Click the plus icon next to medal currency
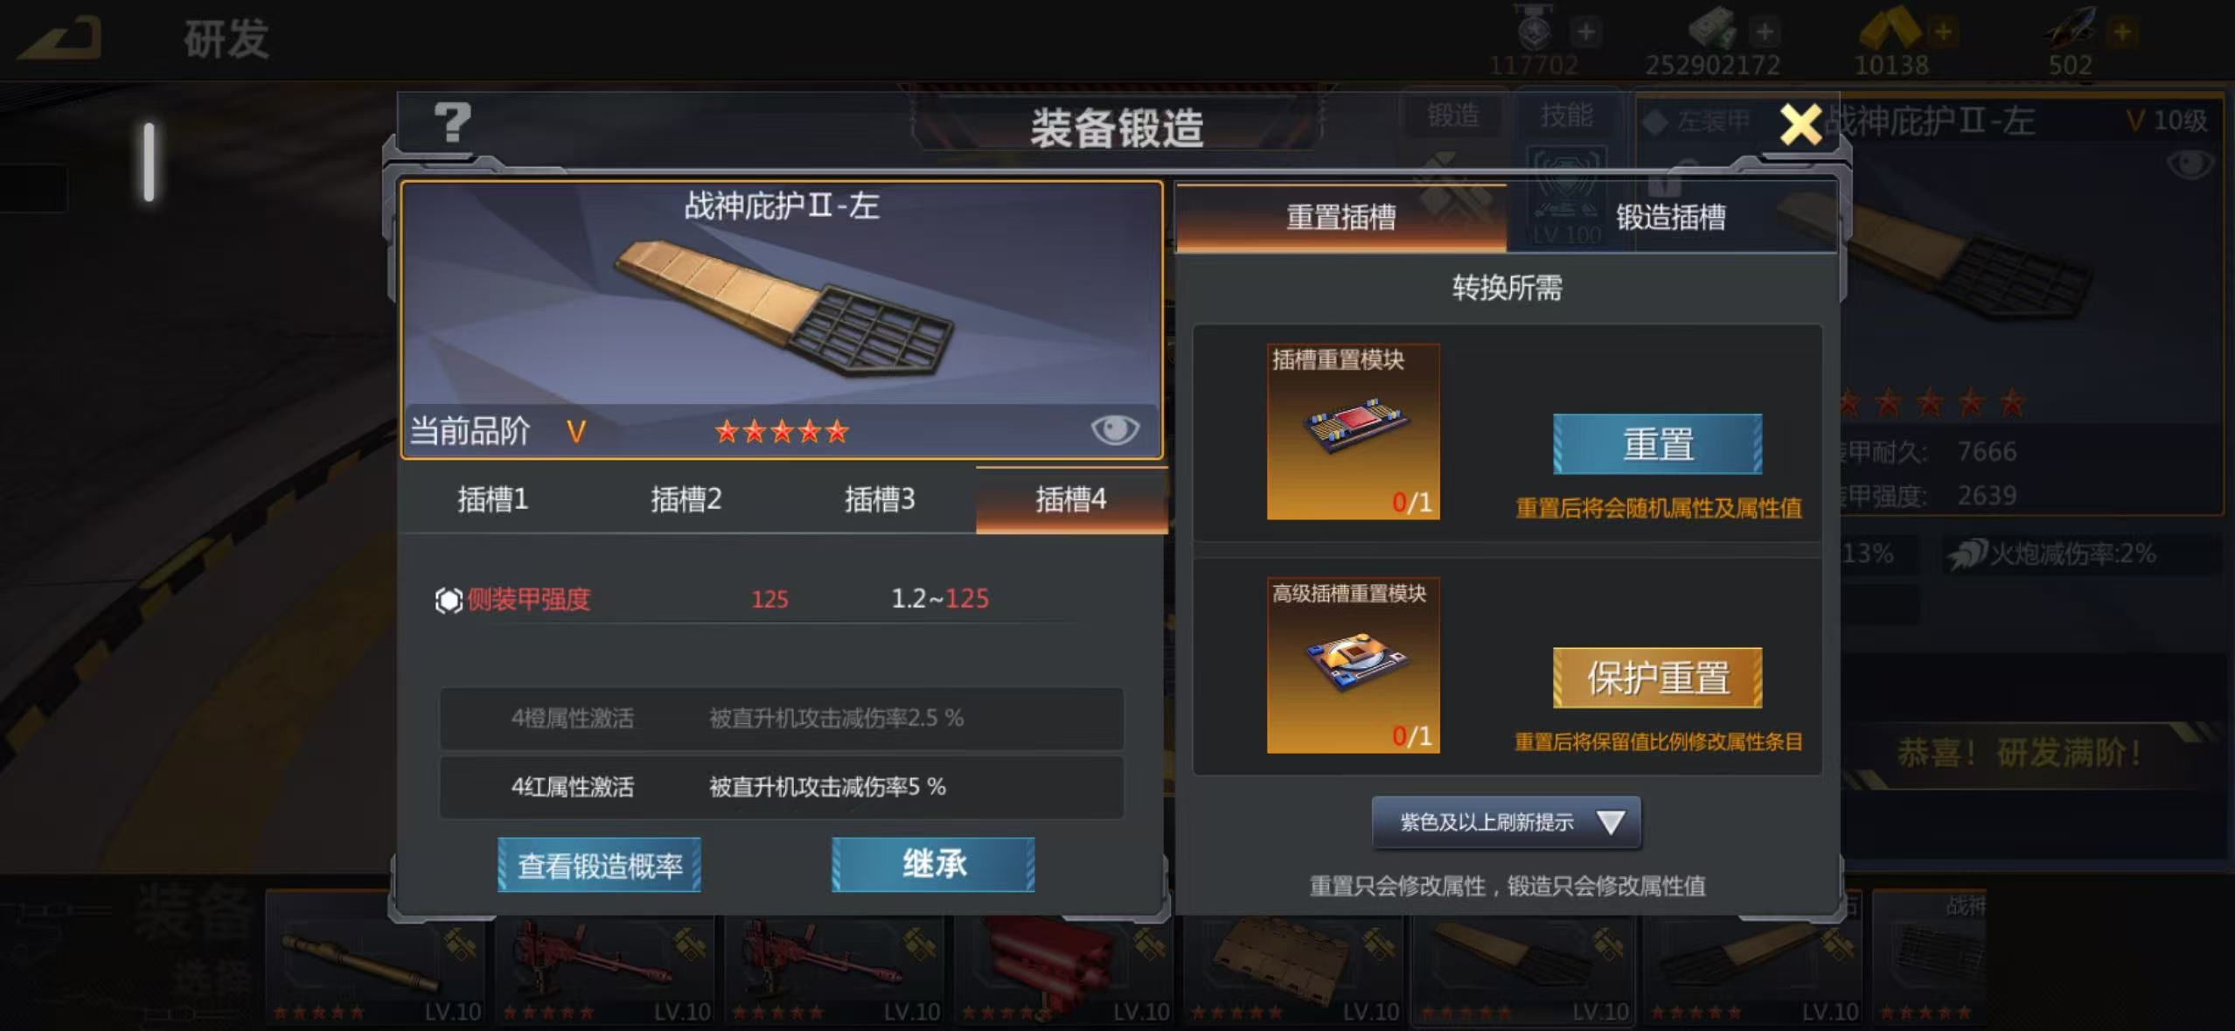 pos(1585,32)
